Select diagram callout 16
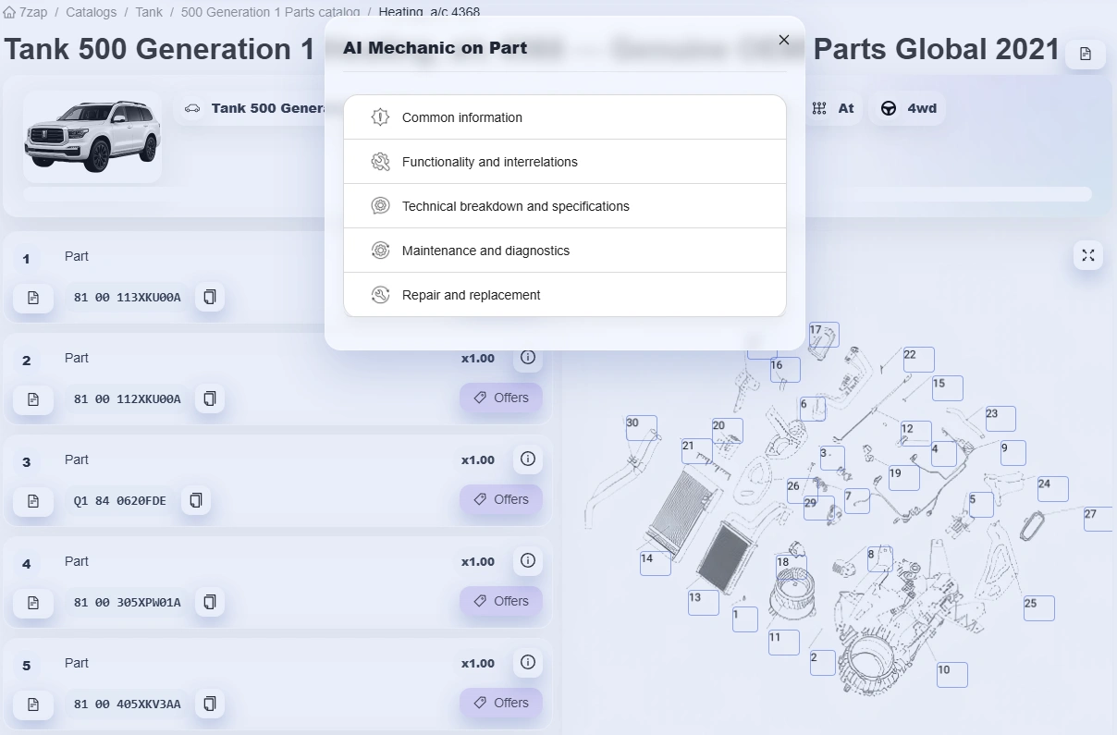This screenshot has width=1117, height=735. pyautogui.click(x=785, y=370)
